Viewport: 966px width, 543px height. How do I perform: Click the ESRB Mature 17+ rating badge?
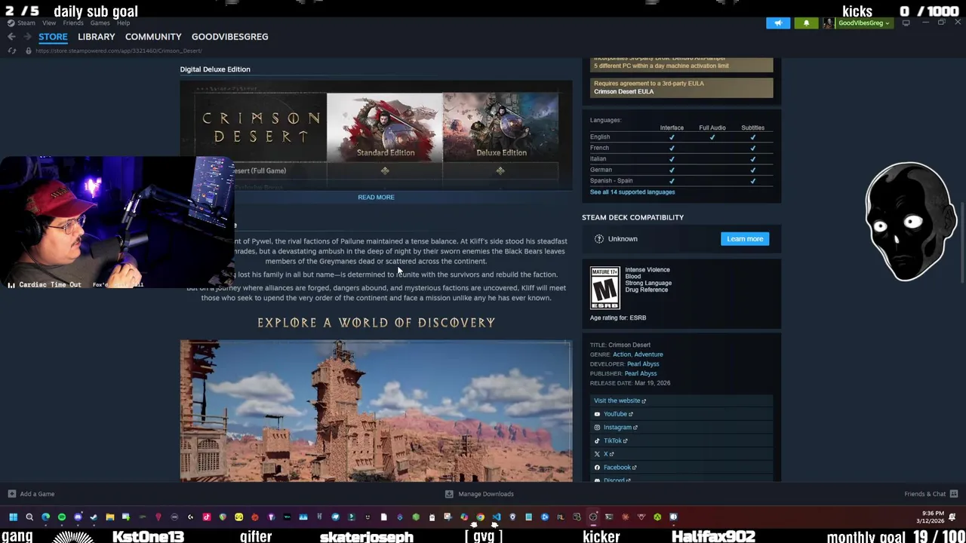tap(605, 287)
